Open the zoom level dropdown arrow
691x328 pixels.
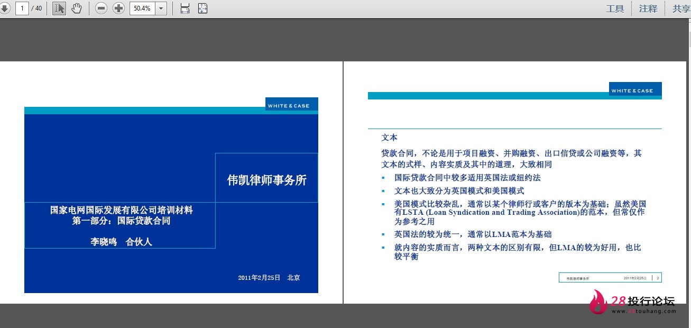(161, 8)
